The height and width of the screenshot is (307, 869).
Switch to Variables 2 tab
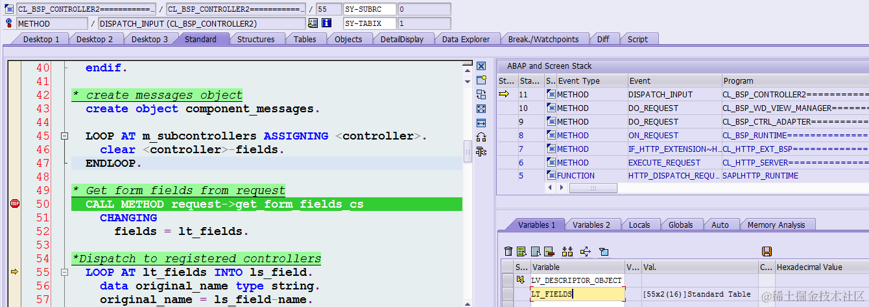click(x=591, y=225)
